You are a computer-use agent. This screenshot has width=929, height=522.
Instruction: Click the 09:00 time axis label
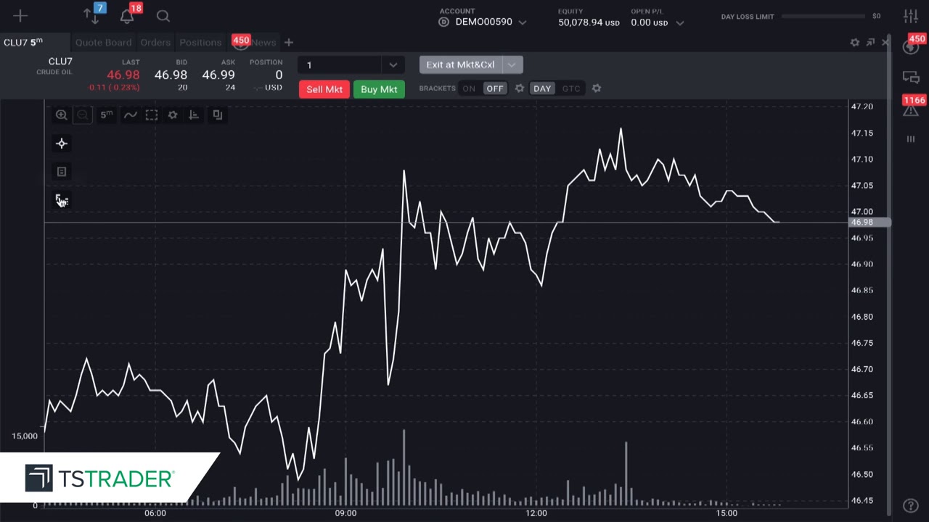(345, 513)
